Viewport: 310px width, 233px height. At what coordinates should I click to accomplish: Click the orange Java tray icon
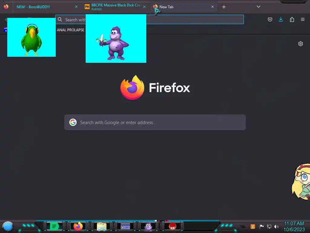(x=253, y=226)
